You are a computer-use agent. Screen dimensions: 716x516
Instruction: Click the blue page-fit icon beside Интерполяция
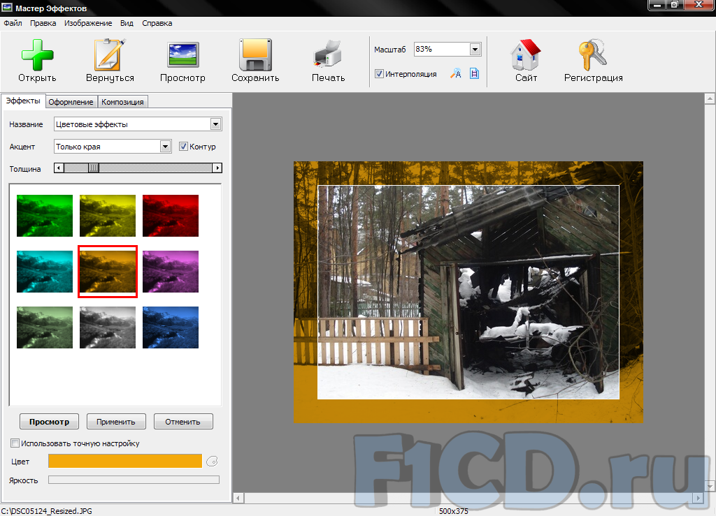475,73
